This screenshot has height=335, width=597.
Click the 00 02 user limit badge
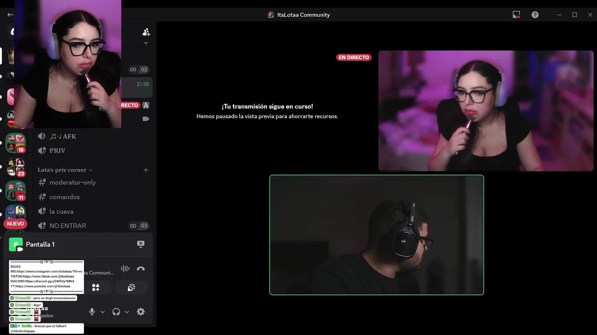point(139,69)
